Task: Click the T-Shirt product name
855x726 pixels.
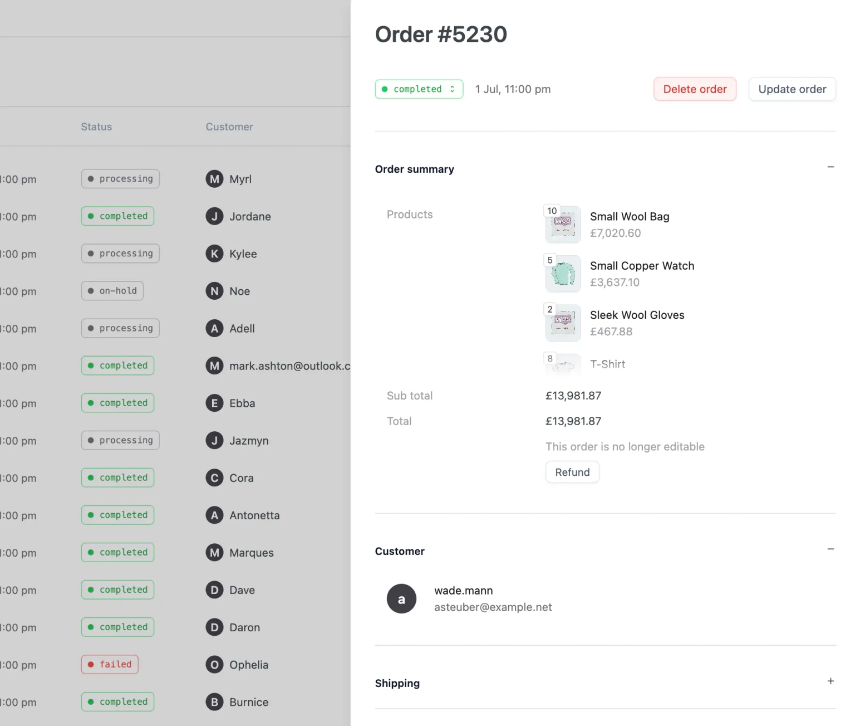Action: click(608, 364)
